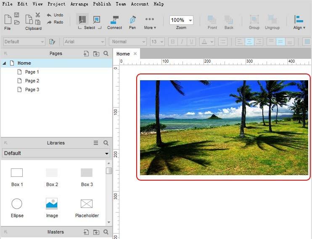The image size is (312, 239).
Task: Click the Undo arrow icon
Action: (x=49, y=15)
